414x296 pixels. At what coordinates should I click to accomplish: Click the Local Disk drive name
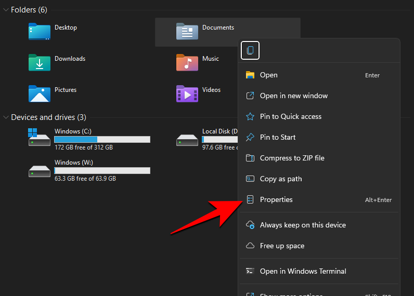[x=220, y=131]
